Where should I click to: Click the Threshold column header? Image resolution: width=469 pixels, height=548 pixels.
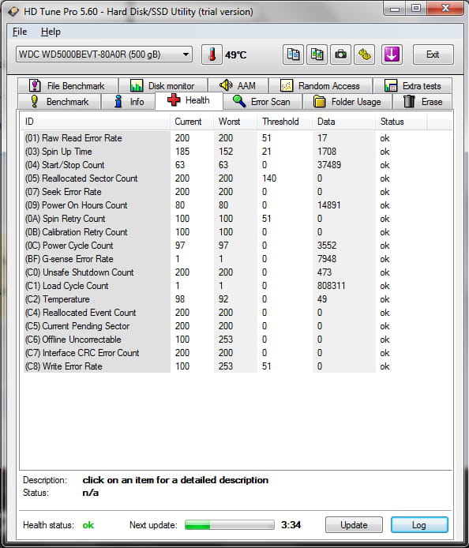(x=285, y=122)
